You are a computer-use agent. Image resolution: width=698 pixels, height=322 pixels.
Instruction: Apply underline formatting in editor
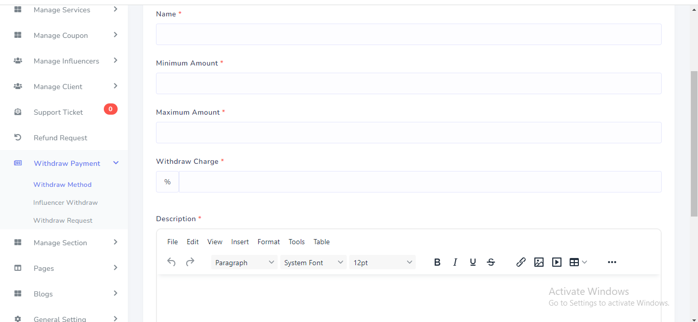click(473, 263)
